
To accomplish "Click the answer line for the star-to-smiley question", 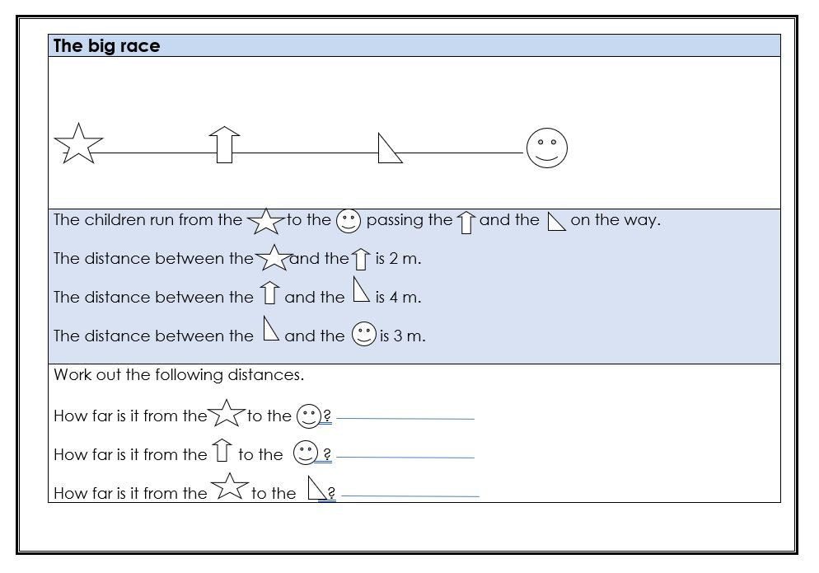I will click(405, 418).
